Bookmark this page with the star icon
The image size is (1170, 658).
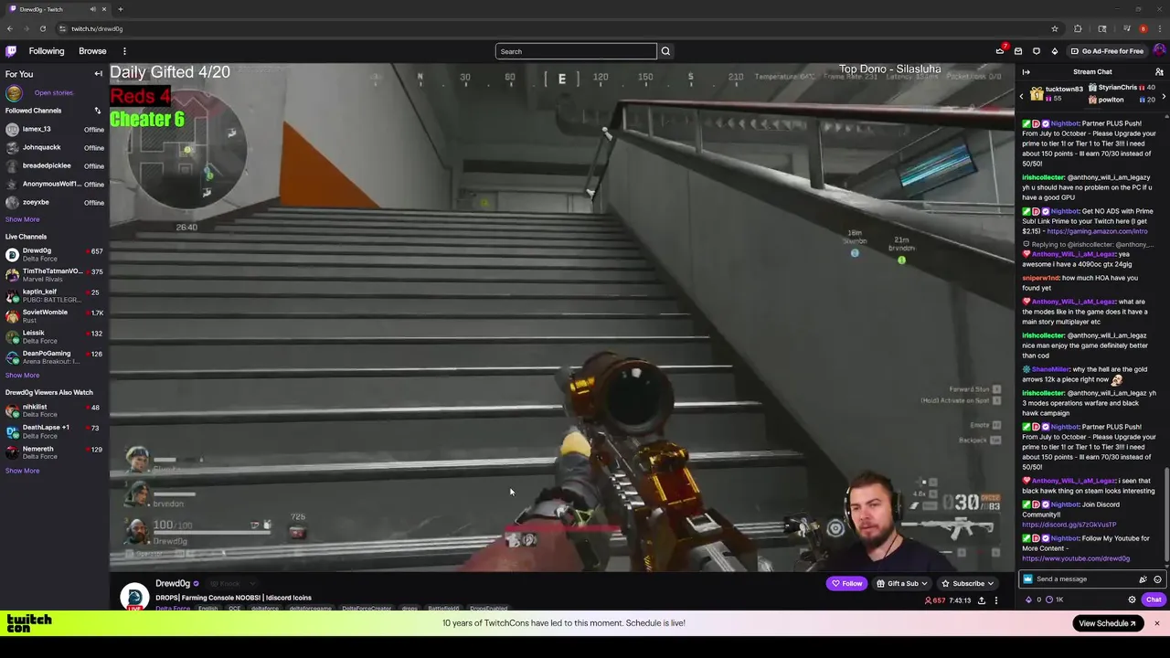pyautogui.click(x=1054, y=28)
